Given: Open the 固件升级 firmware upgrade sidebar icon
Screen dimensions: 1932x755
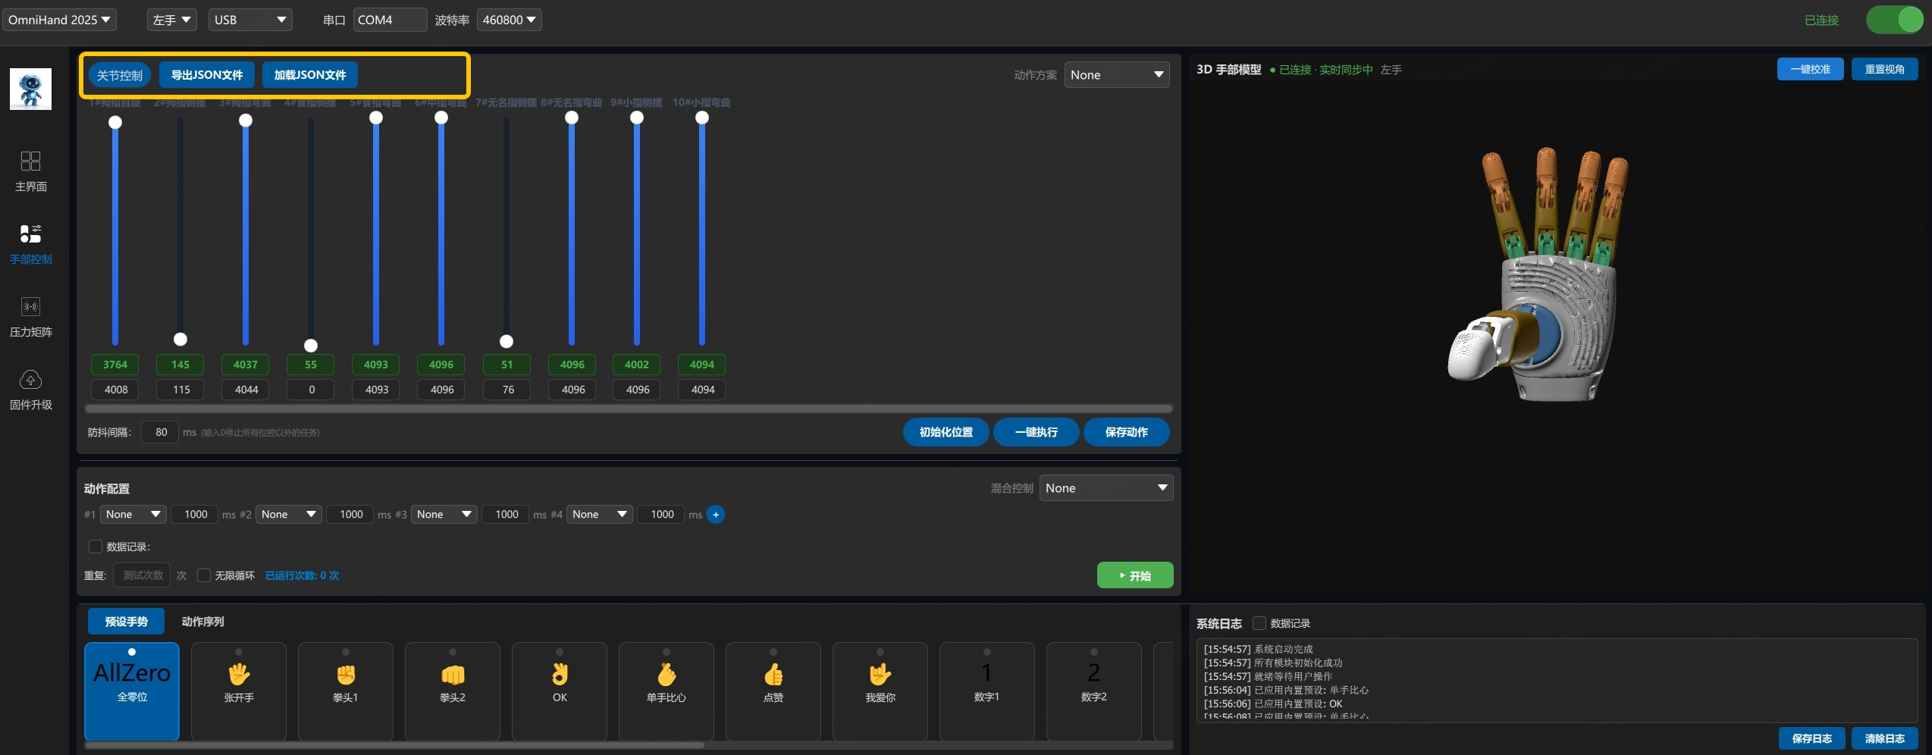Looking at the screenshot, I should (x=30, y=389).
